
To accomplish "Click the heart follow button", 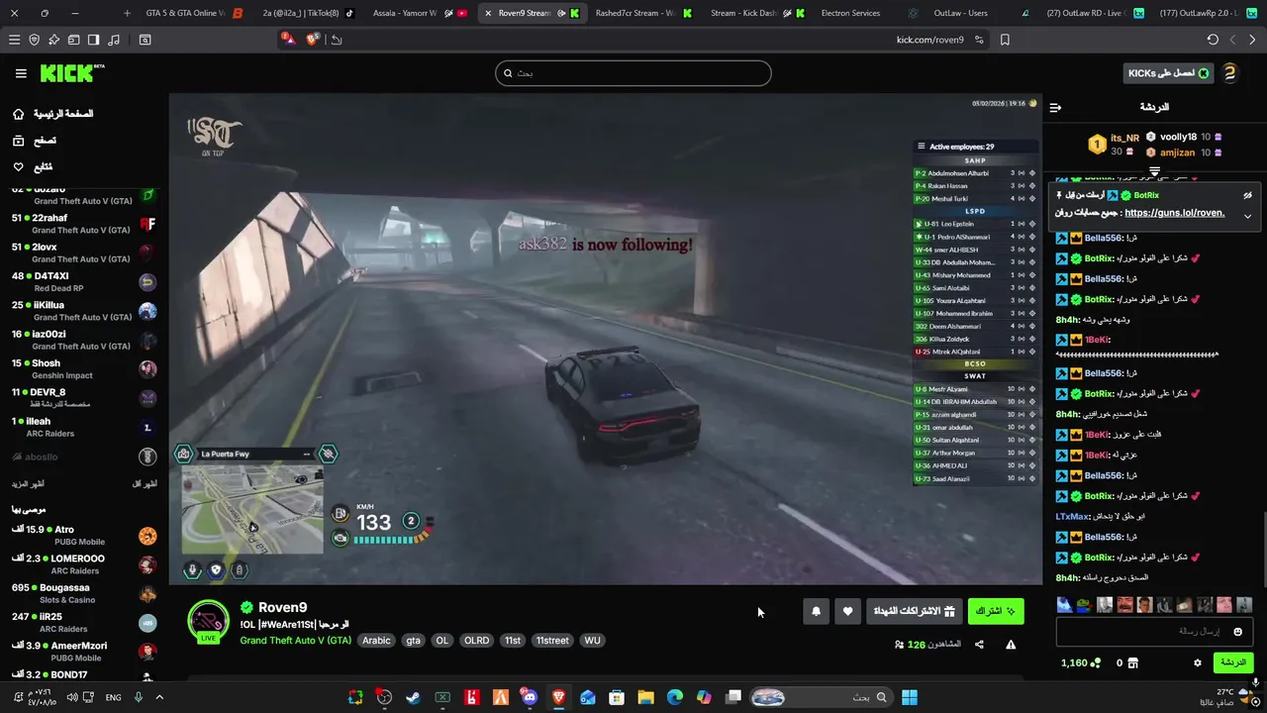I will click(x=847, y=612).
